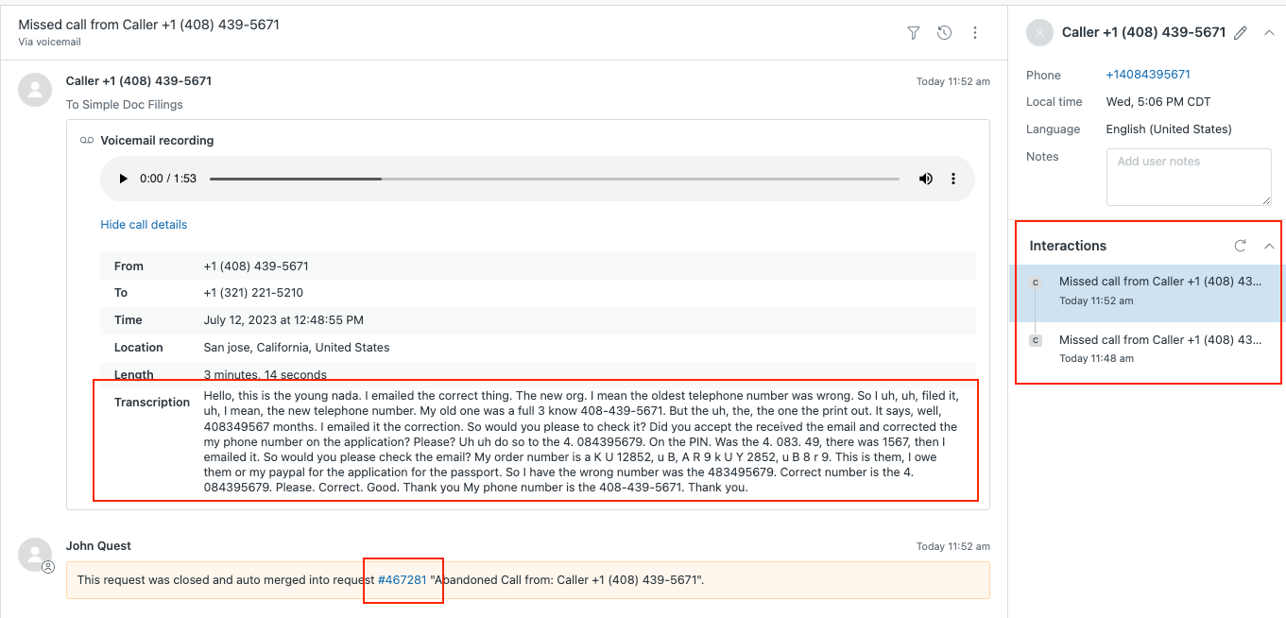
Task: Mute the voicemail audio volume
Action: tap(926, 179)
